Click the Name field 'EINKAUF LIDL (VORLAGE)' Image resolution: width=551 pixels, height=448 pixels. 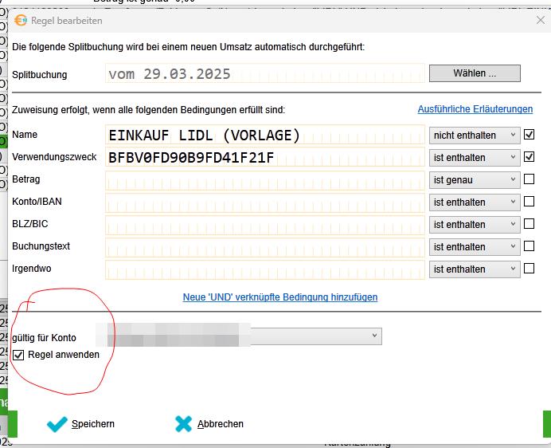pos(265,135)
